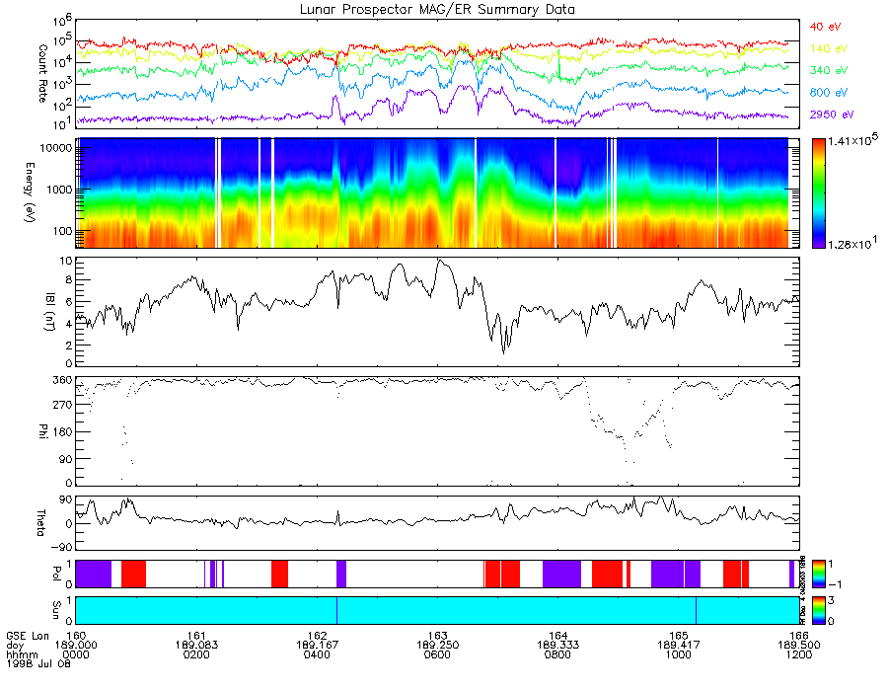Click the '0600' time tick label
The image size is (888, 691).
[x=438, y=654]
